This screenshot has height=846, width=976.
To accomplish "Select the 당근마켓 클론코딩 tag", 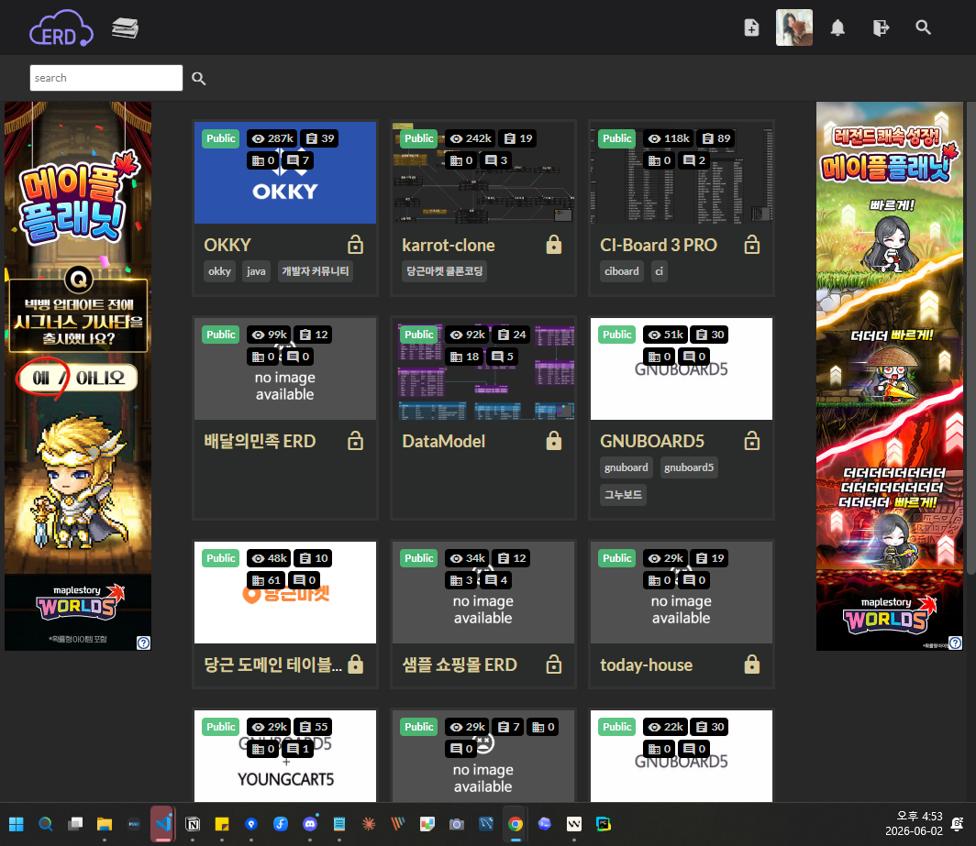I will 444,271.
